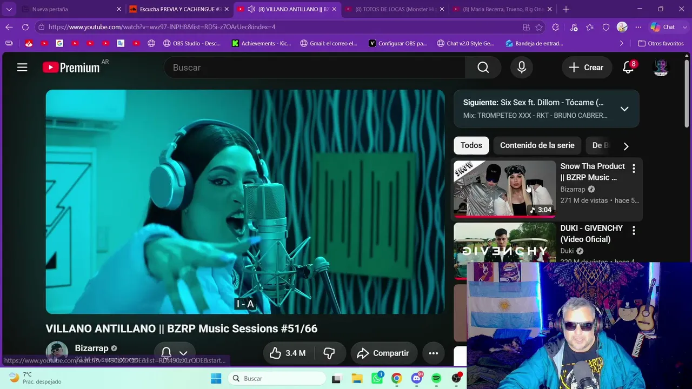The height and width of the screenshot is (389, 692).
Task: Open Bizarrap subscription notification dropdown
Action: (x=174, y=353)
